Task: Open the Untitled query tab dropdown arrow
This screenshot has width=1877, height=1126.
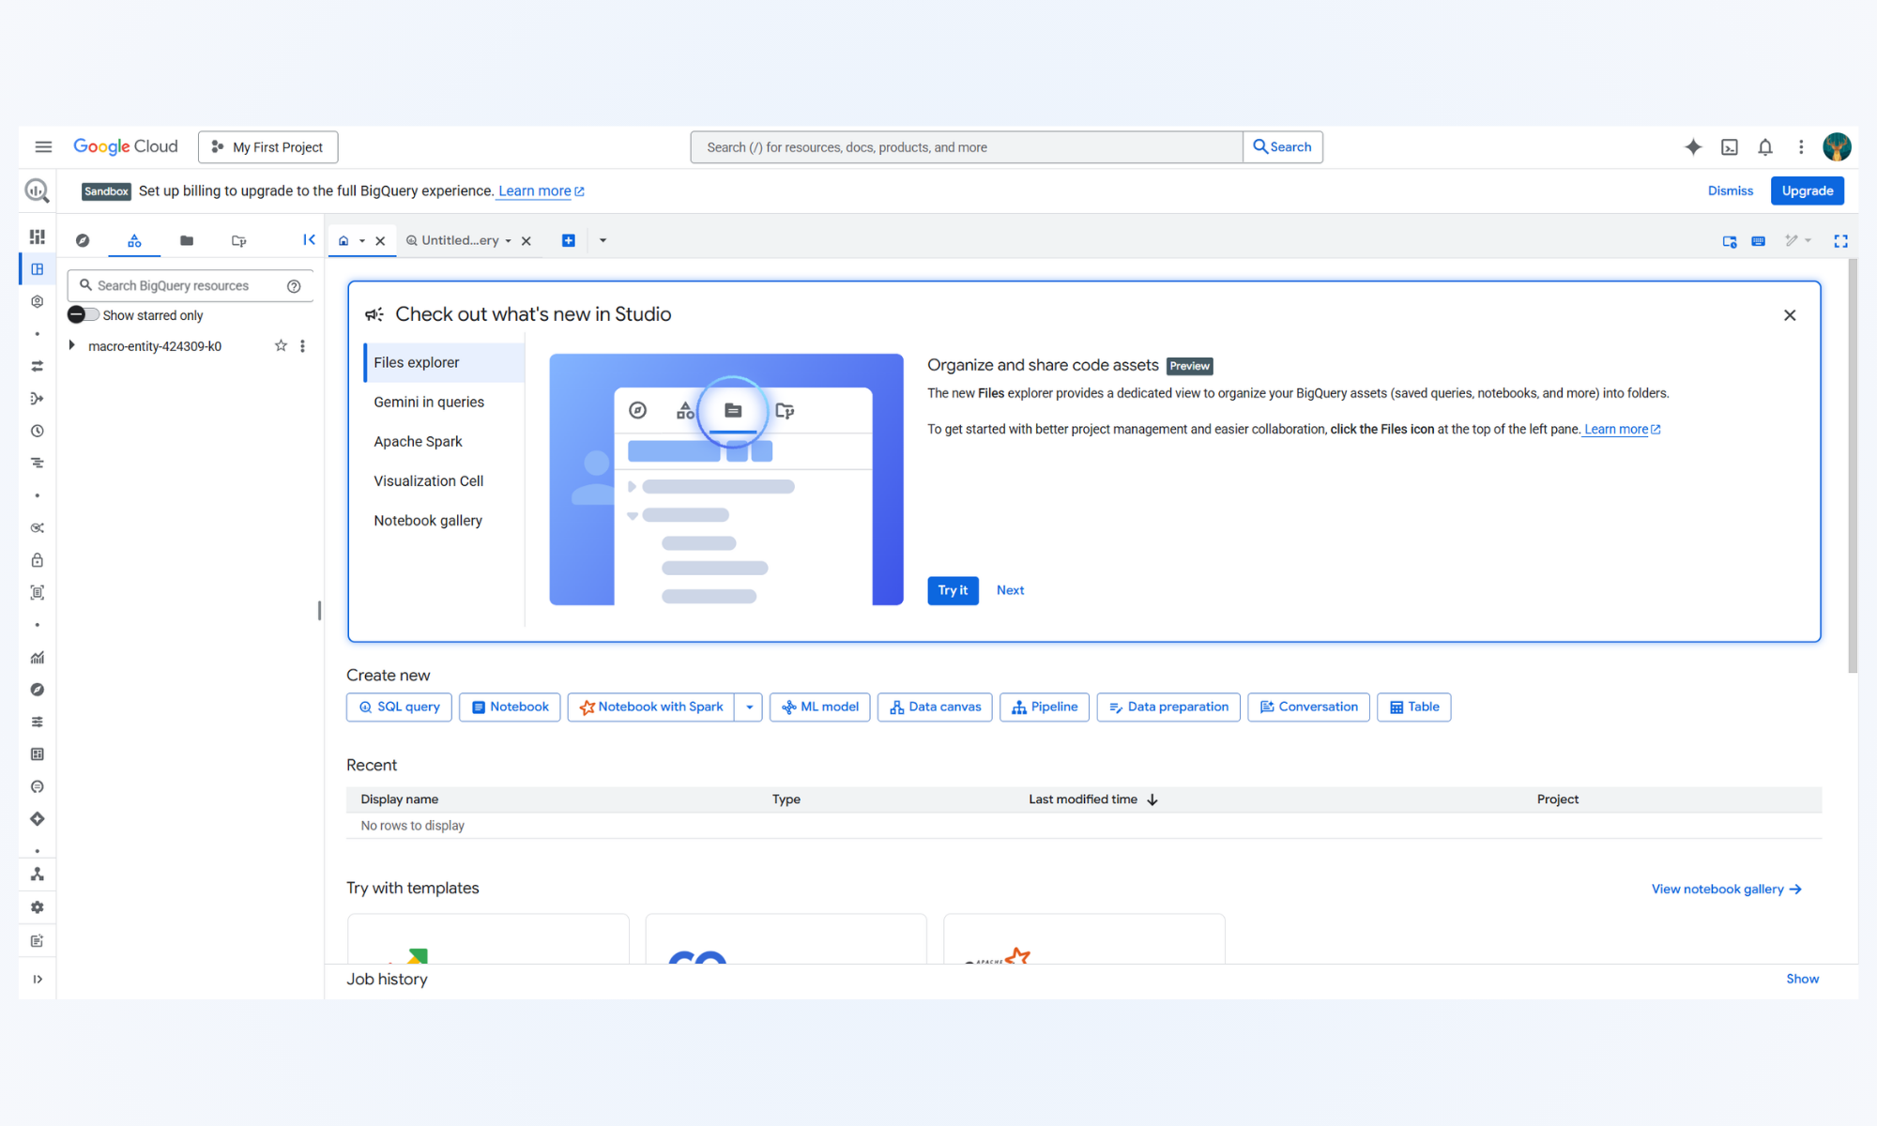Action: [509, 241]
